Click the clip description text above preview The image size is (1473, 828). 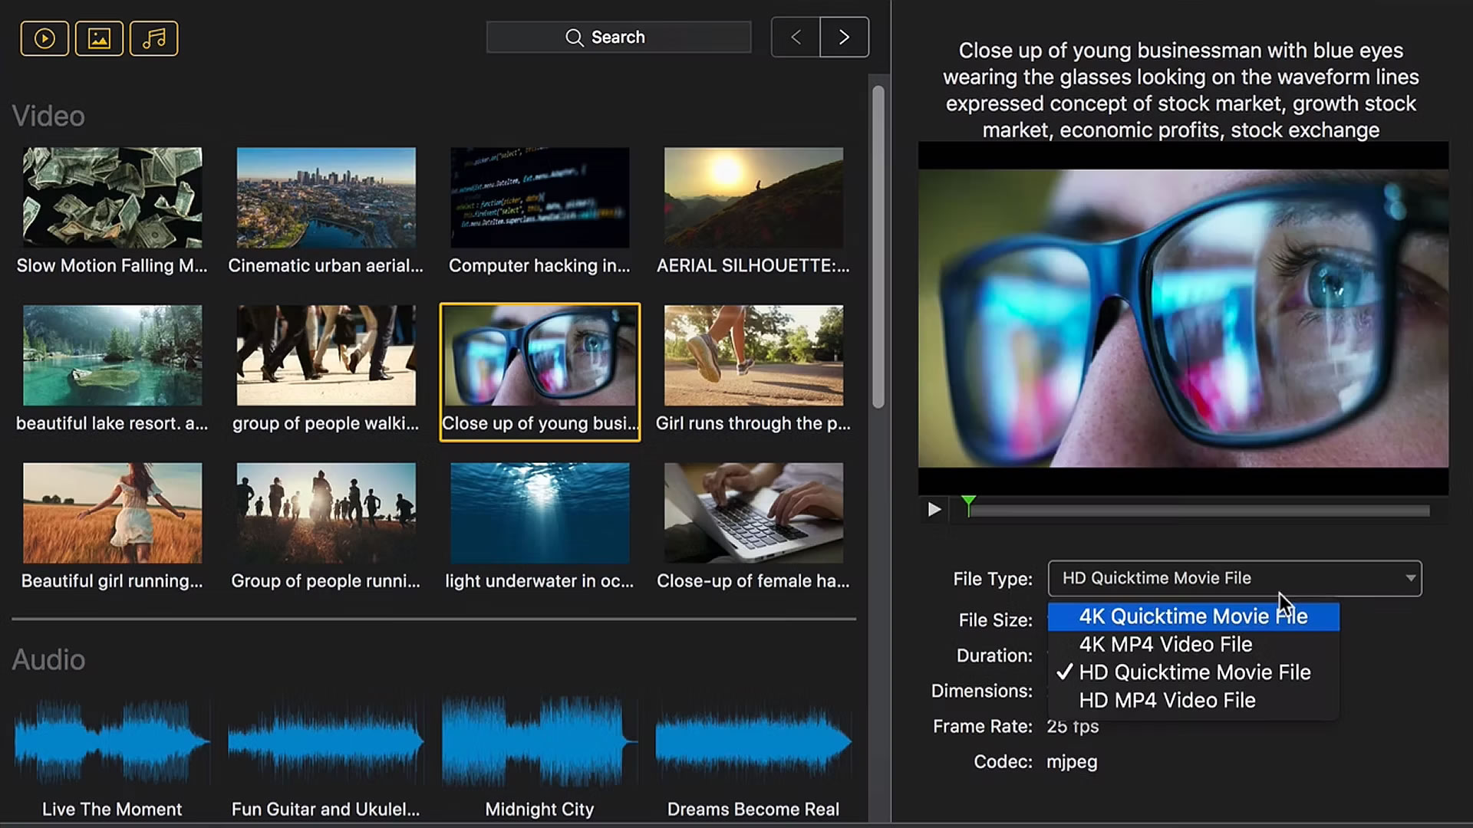click(1181, 90)
